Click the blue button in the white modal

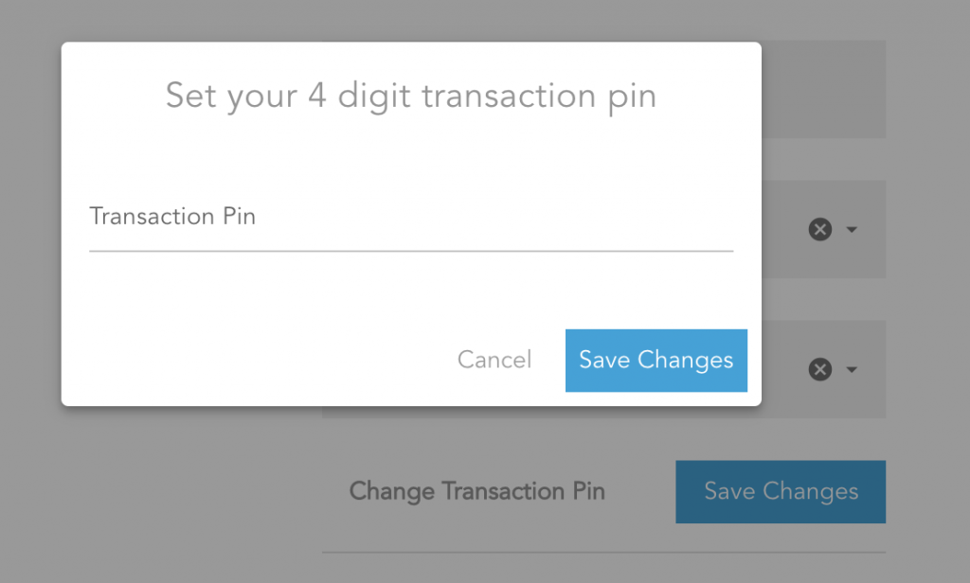(x=656, y=361)
